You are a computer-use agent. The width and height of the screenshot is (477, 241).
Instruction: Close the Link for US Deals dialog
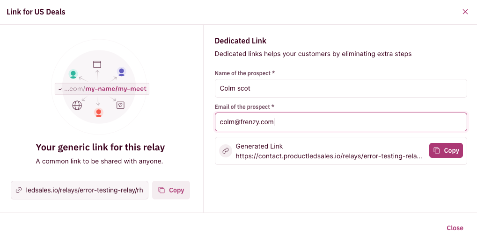(465, 12)
